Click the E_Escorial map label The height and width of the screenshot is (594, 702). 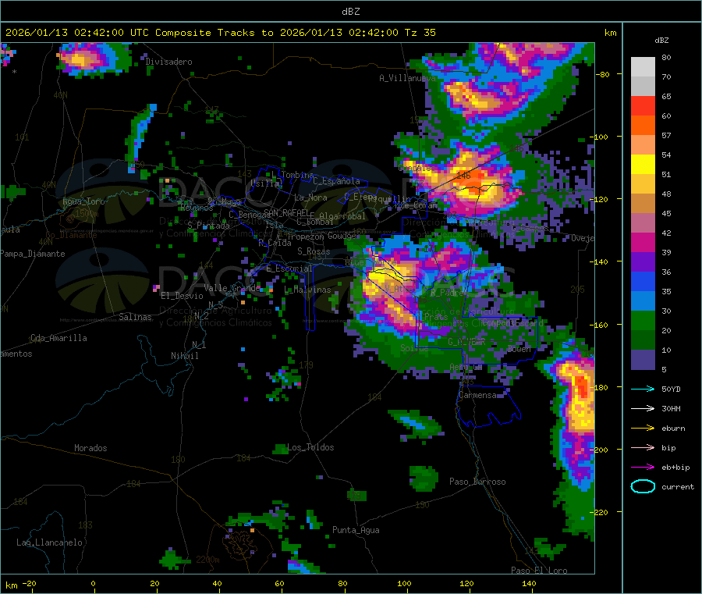[x=289, y=269]
